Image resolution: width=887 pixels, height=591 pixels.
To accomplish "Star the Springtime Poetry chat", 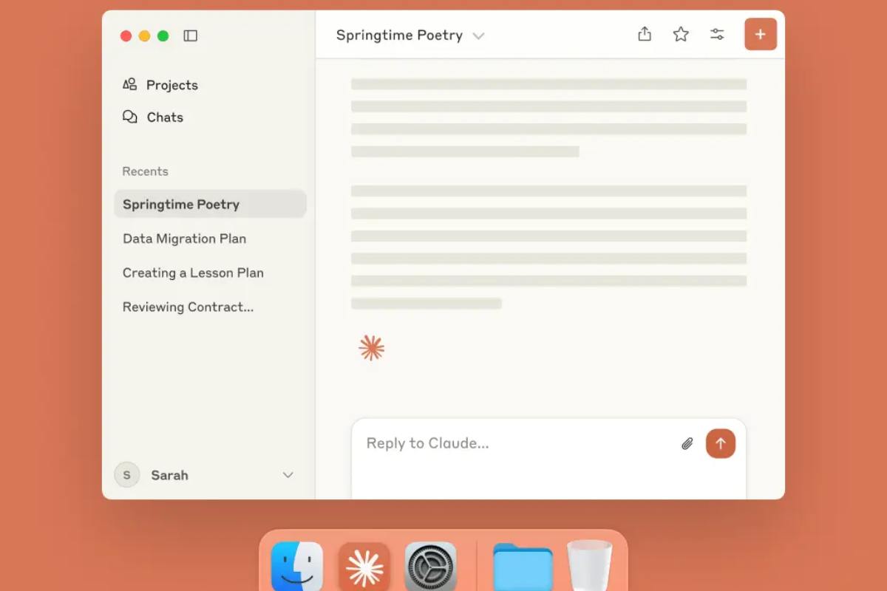I will point(681,34).
